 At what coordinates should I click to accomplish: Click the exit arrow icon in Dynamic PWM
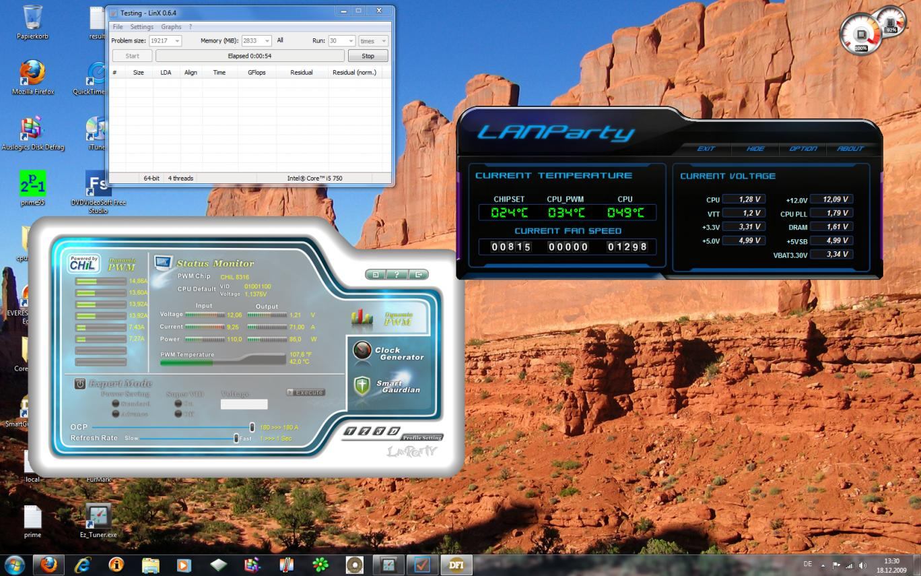pyautogui.click(x=418, y=274)
